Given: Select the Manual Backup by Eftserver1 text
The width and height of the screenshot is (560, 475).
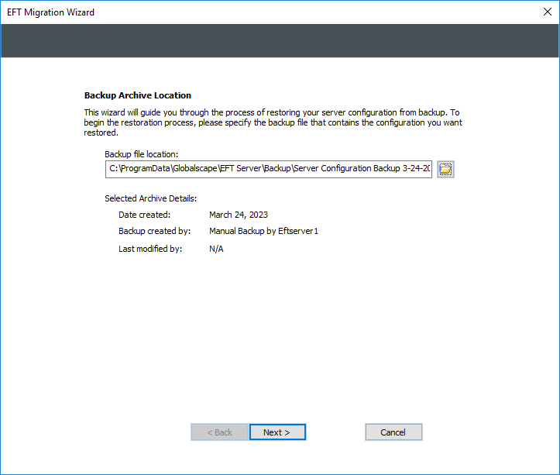Looking at the screenshot, I should point(263,231).
